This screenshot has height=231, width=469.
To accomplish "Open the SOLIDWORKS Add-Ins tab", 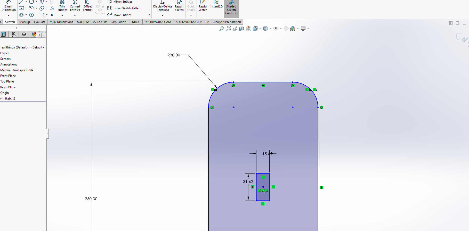I will click(92, 22).
